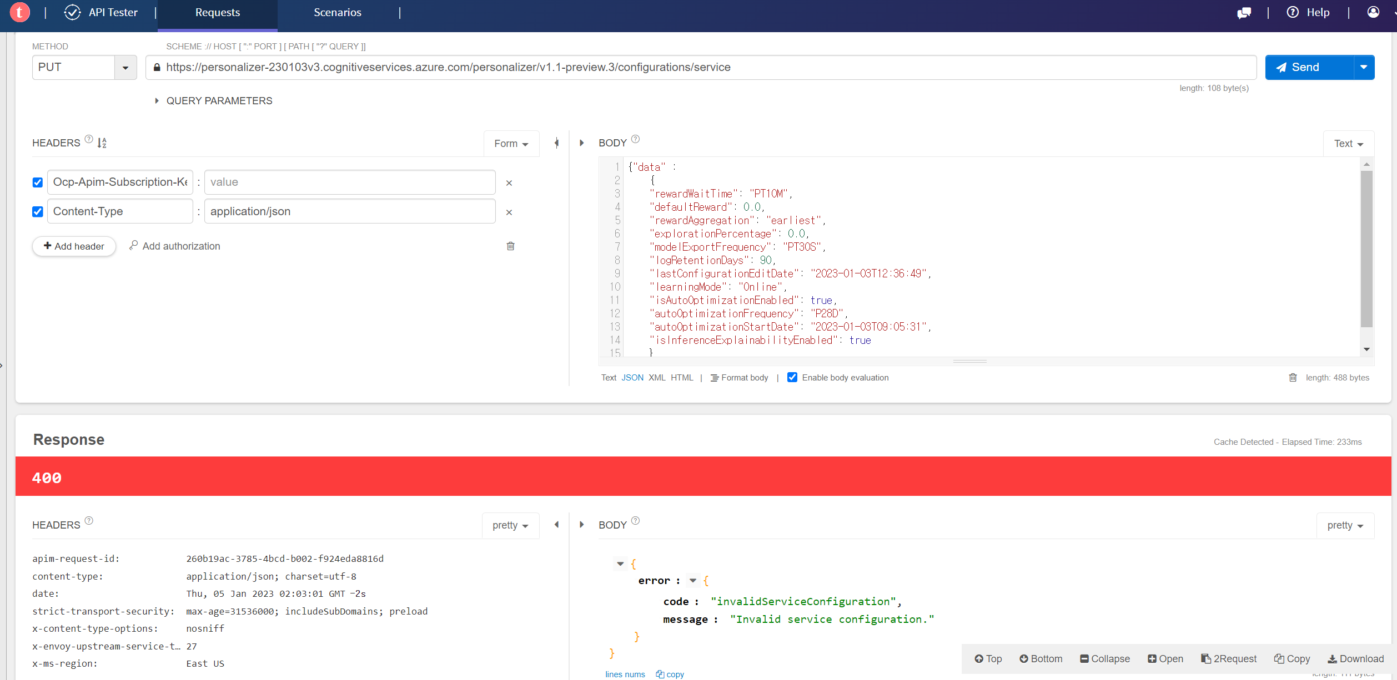Switch to the Scenarios tab
The width and height of the screenshot is (1397, 680).
click(x=338, y=12)
